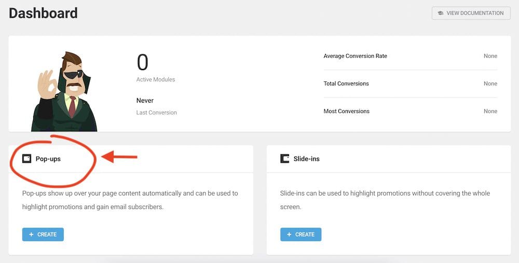
Task: Click the Dashboard page title
Action: click(43, 13)
